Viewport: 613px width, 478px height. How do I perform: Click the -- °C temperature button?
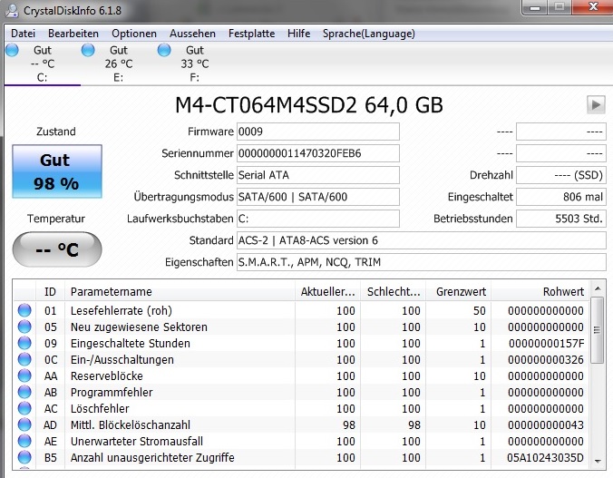click(x=57, y=249)
